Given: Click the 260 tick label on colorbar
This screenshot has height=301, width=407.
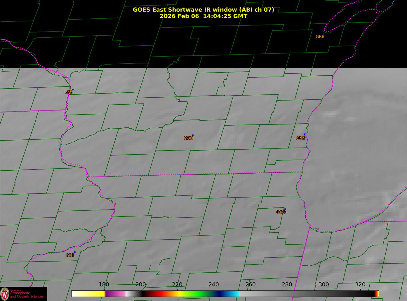Looking at the screenshot, I should (250, 285).
